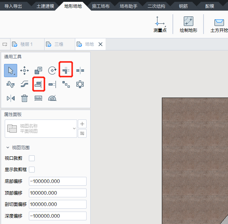Choose the protractor angle measure icon
Image resolution: width=228 pixels, height=224 pixels.
(52, 98)
